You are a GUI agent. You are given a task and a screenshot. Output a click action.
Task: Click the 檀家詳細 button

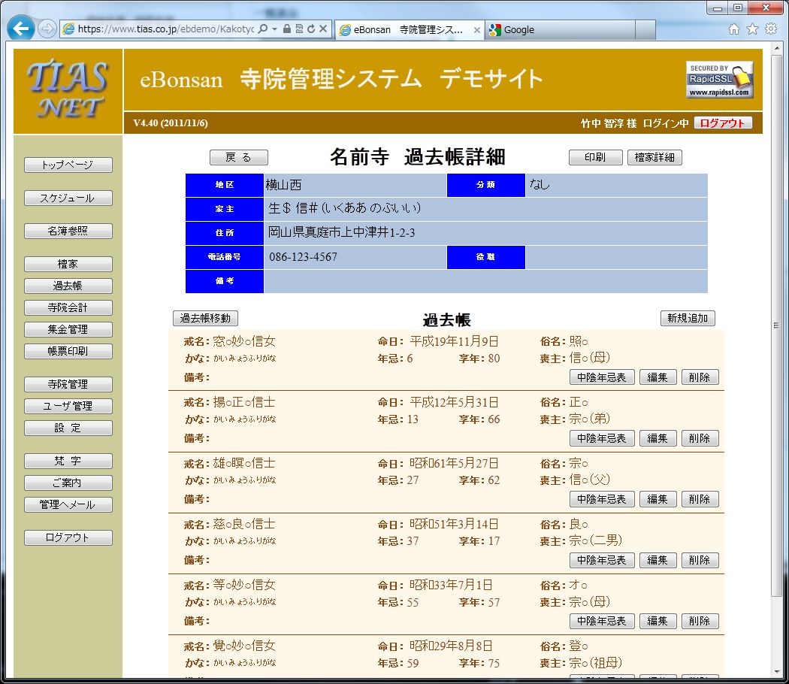pyautogui.click(x=654, y=158)
